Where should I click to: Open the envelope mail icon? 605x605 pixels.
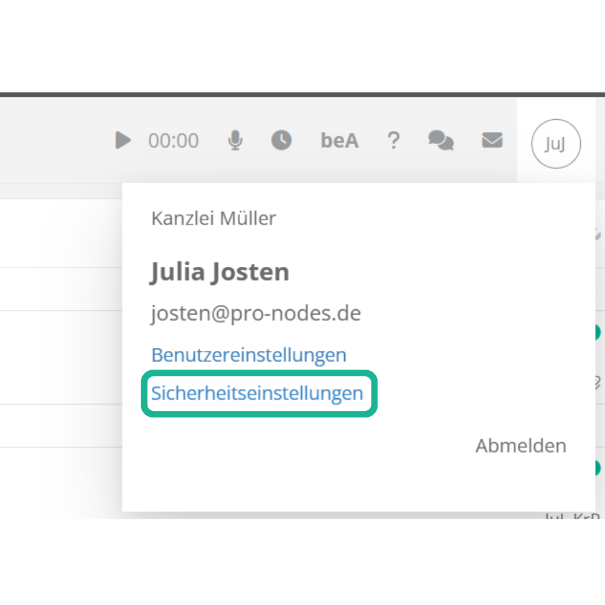point(492,140)
